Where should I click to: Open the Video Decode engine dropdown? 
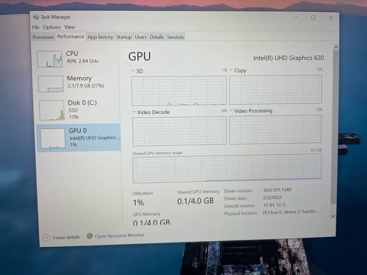point(134,112)
